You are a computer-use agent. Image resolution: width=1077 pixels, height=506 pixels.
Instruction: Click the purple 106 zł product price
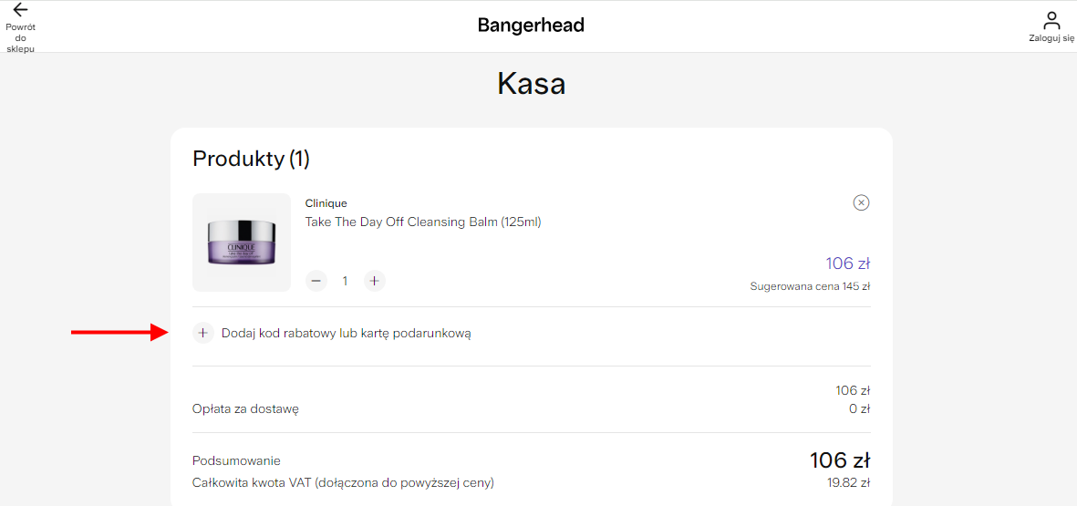848,263
